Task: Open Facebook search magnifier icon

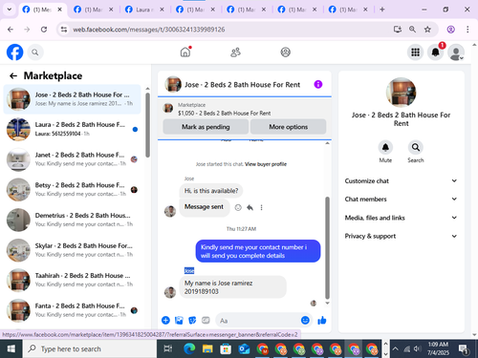Action: [35, 53]
